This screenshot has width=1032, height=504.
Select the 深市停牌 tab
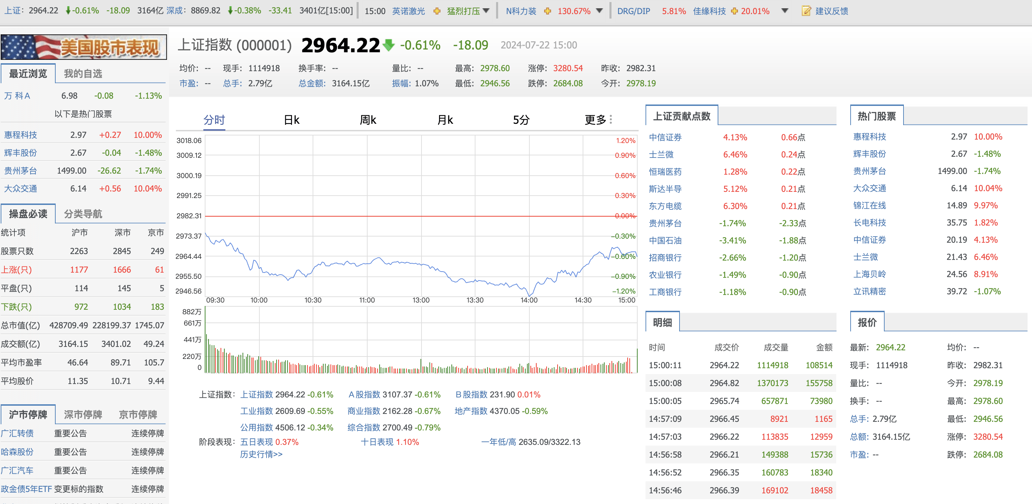coord(83,414)
